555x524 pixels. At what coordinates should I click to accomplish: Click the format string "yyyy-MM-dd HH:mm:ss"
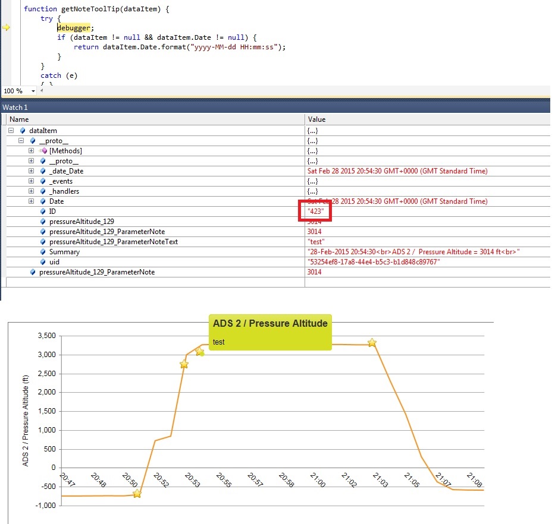point(234,47)
